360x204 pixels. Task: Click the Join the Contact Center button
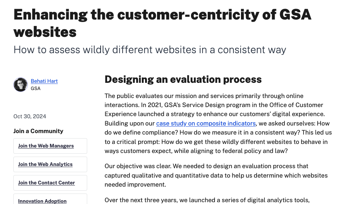click(x=46, y=183)
